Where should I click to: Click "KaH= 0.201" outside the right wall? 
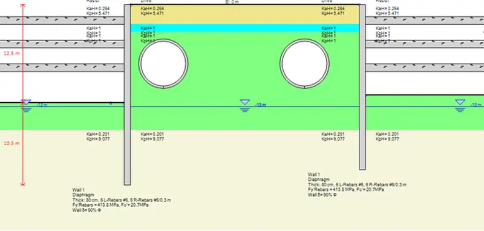(x=387, y=134)
